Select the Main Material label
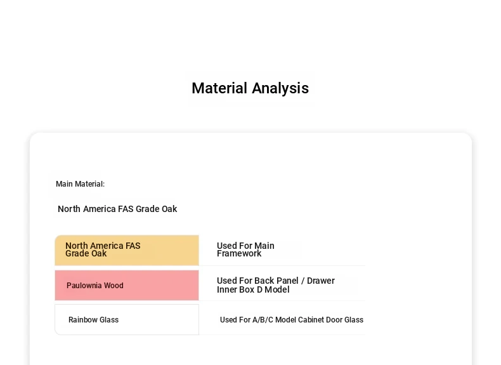This screenshot has height=365, width=501. tap(80, 184)
